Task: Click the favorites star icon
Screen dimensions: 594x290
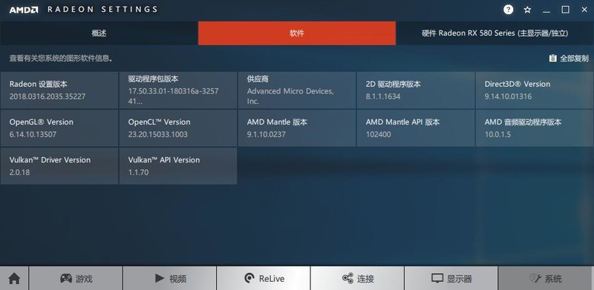Action: [x=527, y=10]
